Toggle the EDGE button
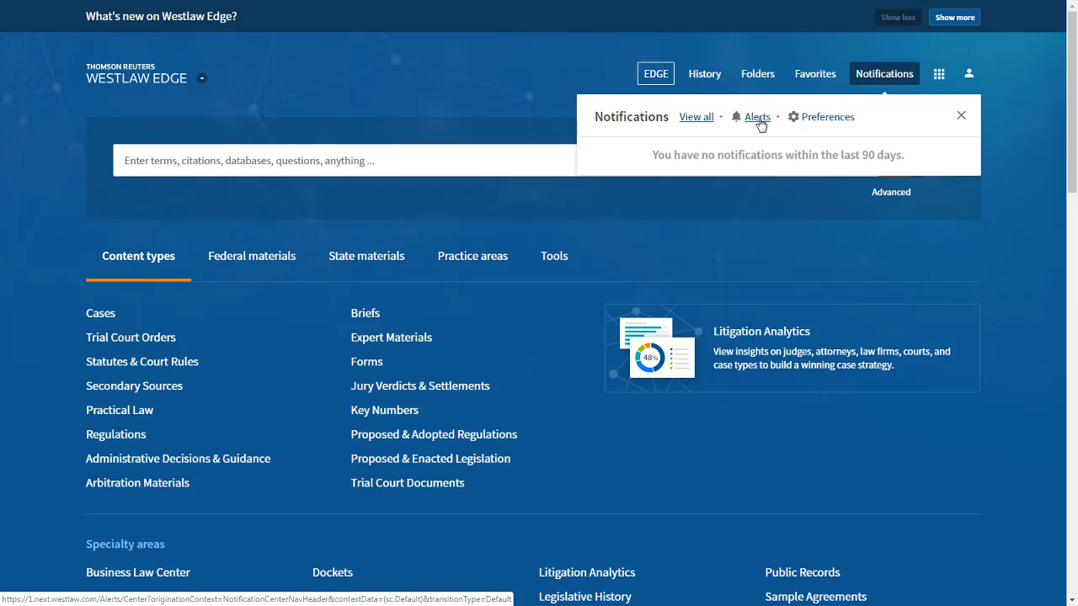Screen dimensions: 1078x606 (x=655, y=74)
